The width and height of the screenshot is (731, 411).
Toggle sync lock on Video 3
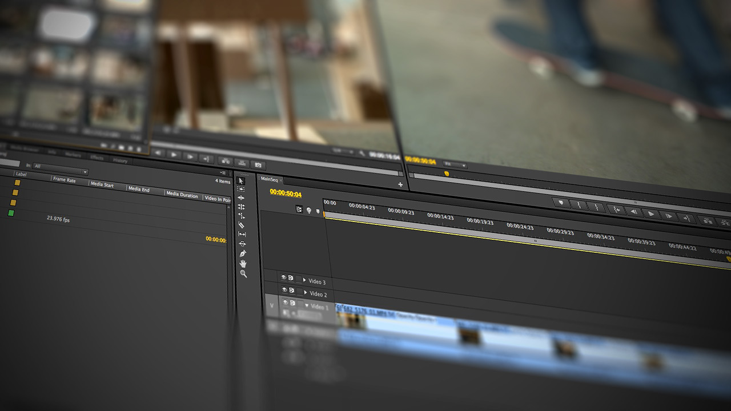[291, 278]
